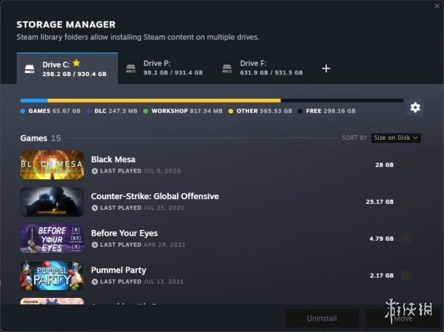Open the Pummel Party thumbnail
444x332 pixels.
52,275
